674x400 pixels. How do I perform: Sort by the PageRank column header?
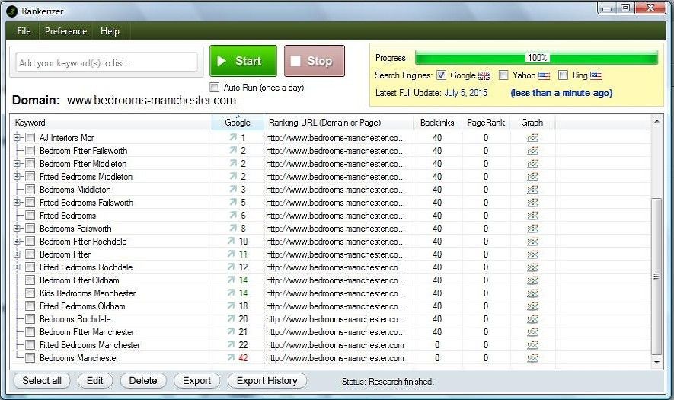tap(486, 122)
